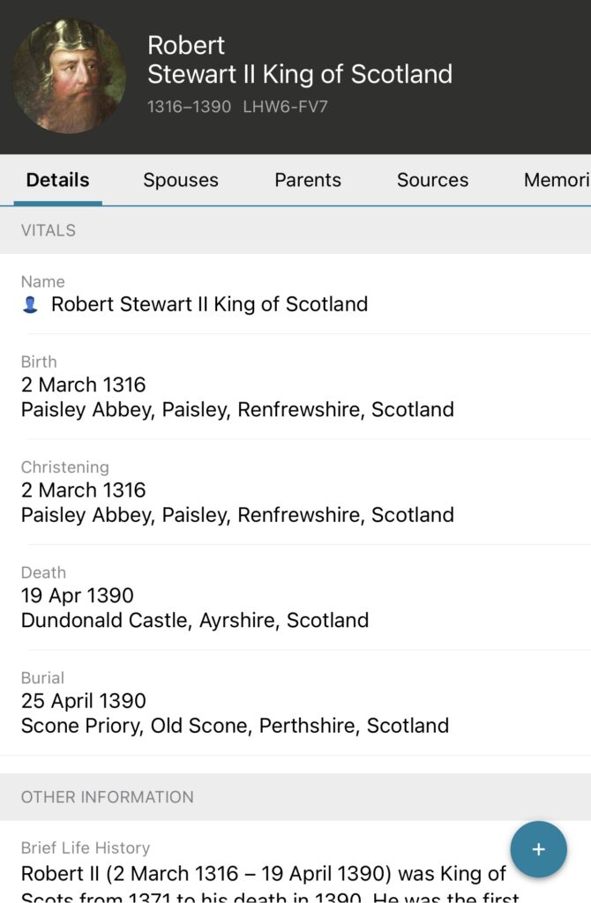Screen dimensions: 591x903
Task: Select the Memories tab
Action: click(x=556, y=180)
